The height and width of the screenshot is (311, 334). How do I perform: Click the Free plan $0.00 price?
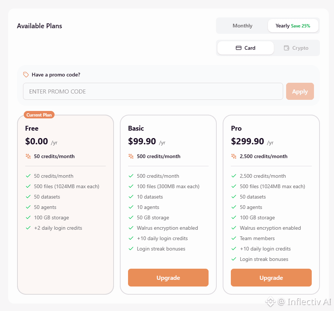37,141
